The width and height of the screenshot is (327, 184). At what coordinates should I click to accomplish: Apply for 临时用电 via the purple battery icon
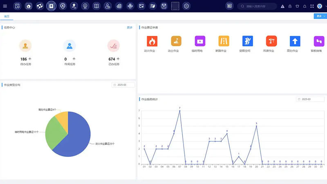(200, 41)
